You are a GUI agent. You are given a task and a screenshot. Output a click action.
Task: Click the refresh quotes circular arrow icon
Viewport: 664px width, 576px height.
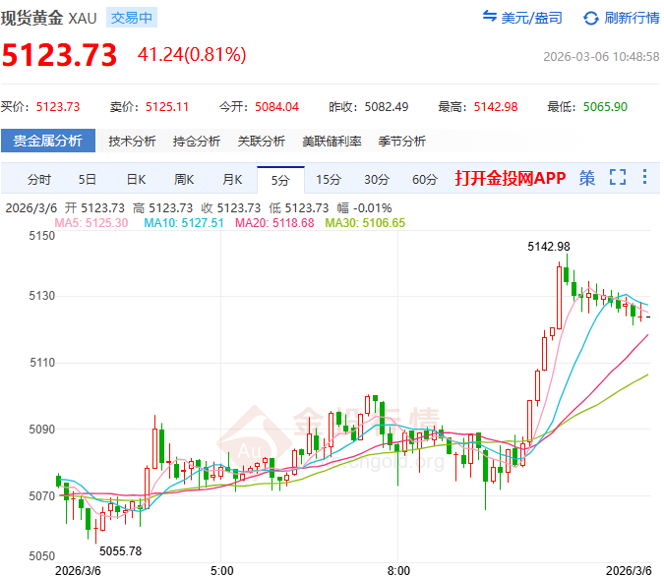(x=591, y=19)
